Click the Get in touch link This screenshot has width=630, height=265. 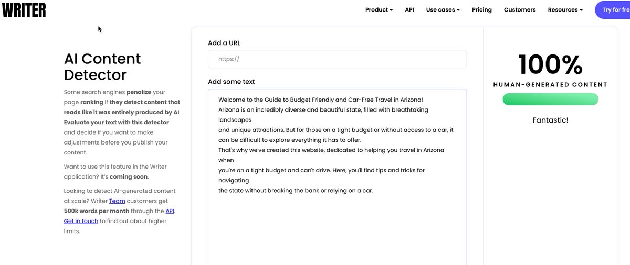(81, 221)
